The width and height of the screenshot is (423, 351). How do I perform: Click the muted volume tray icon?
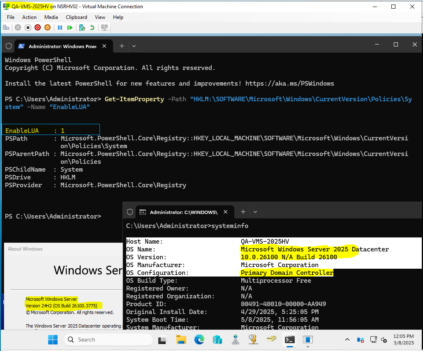(x=384, y=339)
